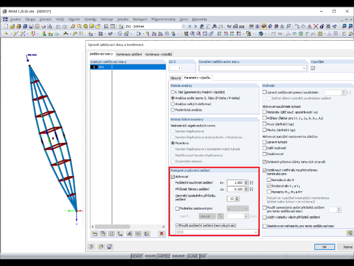Image resolution: width=354 pixels, height=266 pixels.
Task: Increase Počáteční součinitel zatížení spinner
Action: 246,181
